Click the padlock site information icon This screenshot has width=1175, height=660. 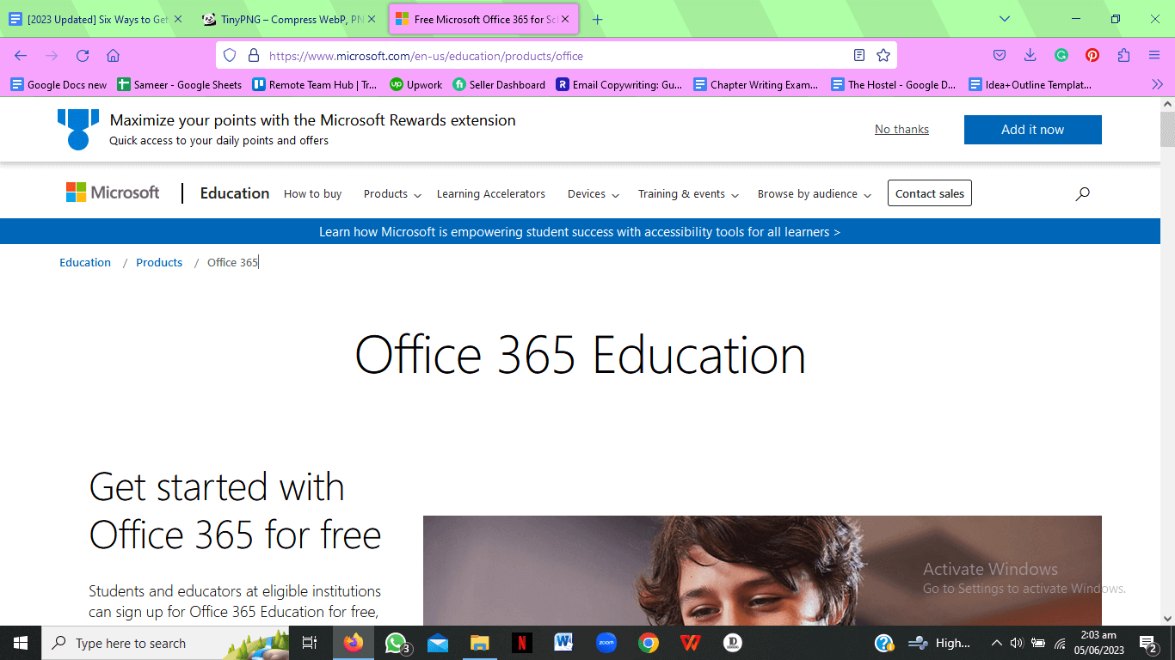[253, 56]
